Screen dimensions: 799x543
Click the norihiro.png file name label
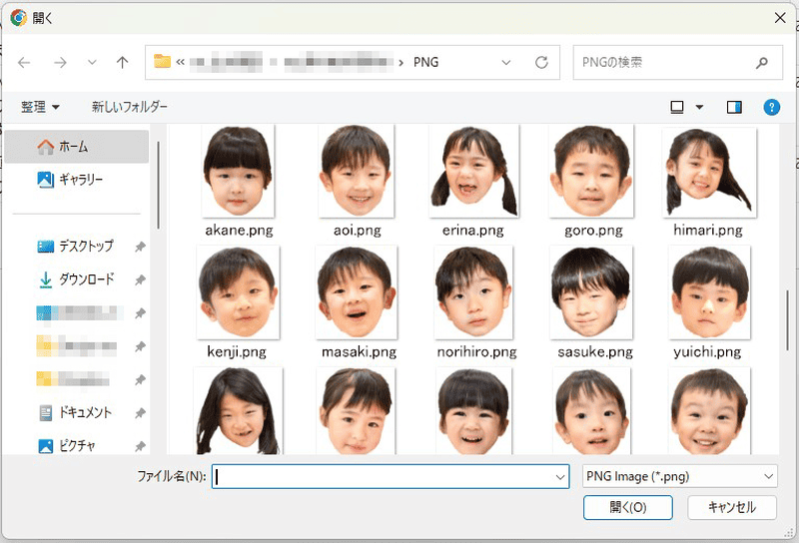477,351
